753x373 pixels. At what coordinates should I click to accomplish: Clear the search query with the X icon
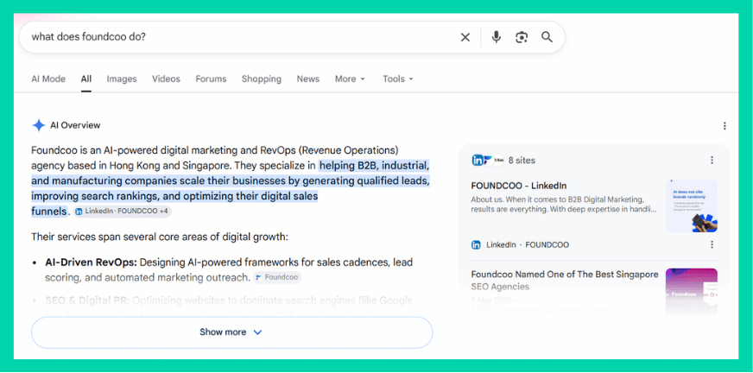pyautogui.click(x=465, y=37)
